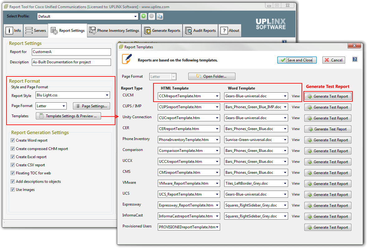The width and height of the screenshot is (367, 248).
Task: Click gear icon on InformaCast Generate Test Report
Action: coord(310,216)
